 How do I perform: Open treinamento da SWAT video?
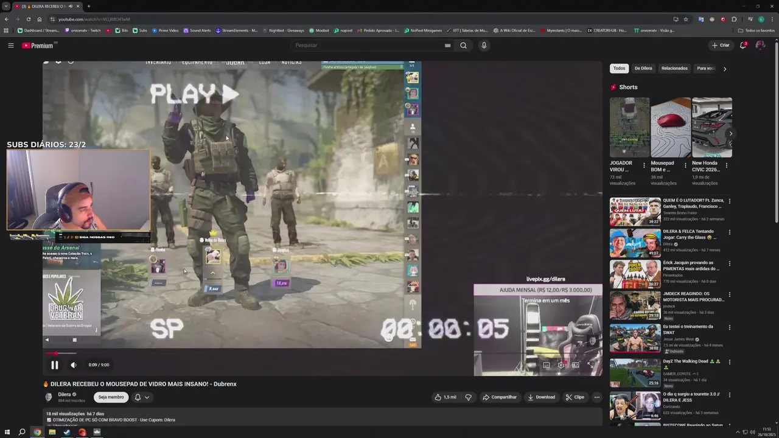[x=635, y=338]
